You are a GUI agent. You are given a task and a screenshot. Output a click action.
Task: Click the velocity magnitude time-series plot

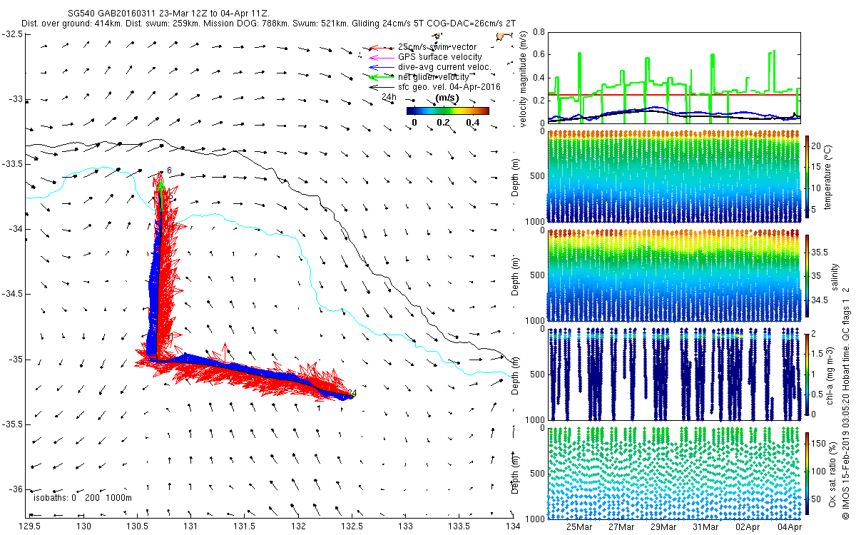[674, 78]
